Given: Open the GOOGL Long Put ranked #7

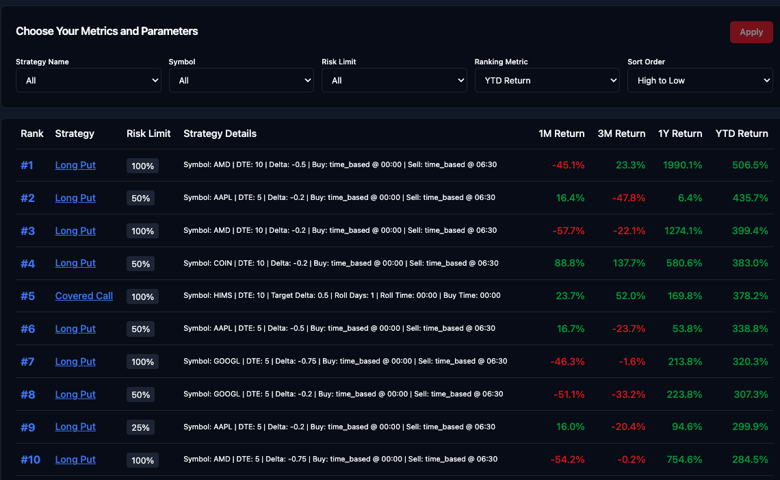Looking at the screenshot, I should (x=75, y=362).
